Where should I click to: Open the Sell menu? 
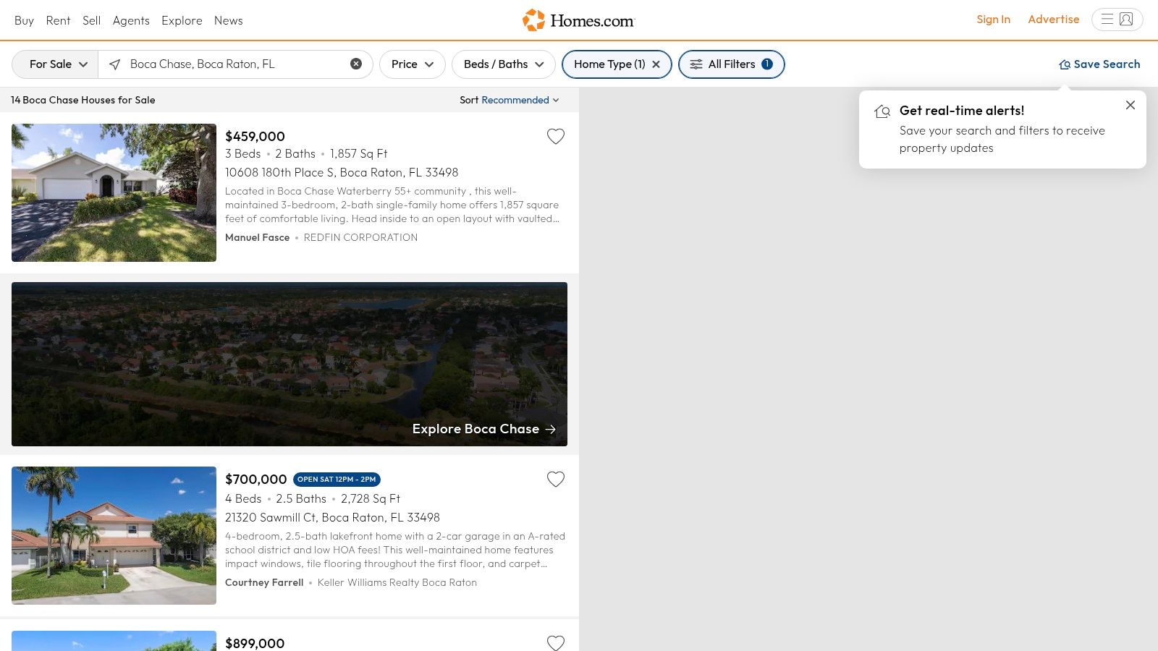point(91,20)
